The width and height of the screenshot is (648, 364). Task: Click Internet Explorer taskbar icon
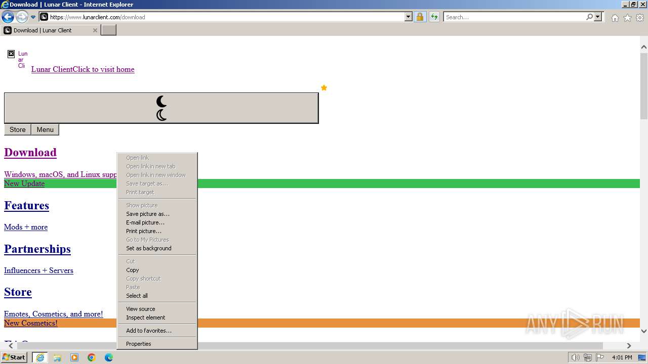point(40,357)
